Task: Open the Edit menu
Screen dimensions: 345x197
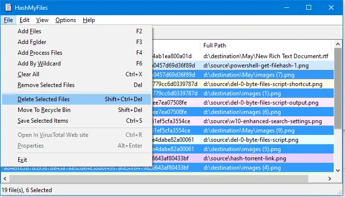Action: [x=24, y=20]
